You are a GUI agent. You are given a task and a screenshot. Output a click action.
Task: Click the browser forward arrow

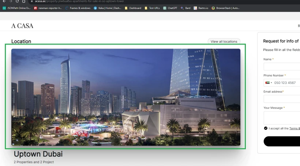click(x=10, y=1)
